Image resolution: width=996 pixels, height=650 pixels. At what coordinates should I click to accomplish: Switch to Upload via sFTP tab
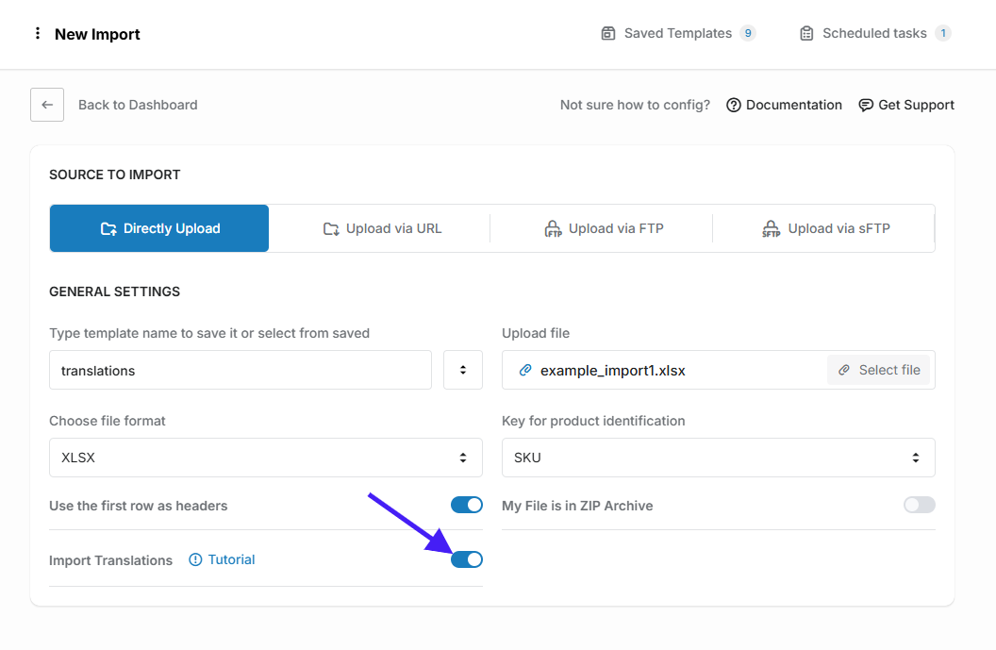click(x=826, y=228)
